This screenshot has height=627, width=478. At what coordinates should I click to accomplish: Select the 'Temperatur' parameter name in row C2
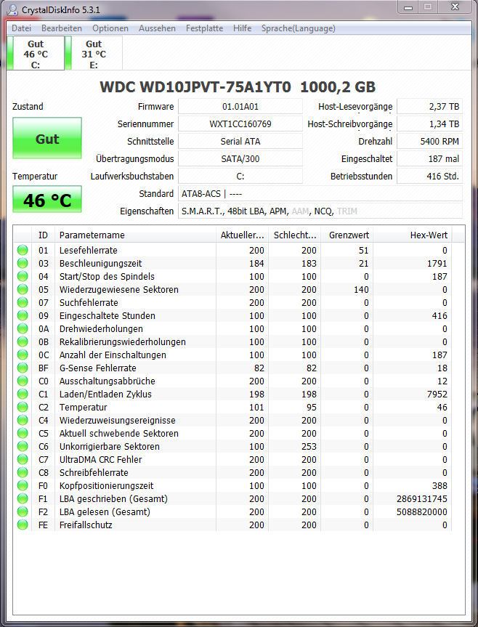click(83, 407)
